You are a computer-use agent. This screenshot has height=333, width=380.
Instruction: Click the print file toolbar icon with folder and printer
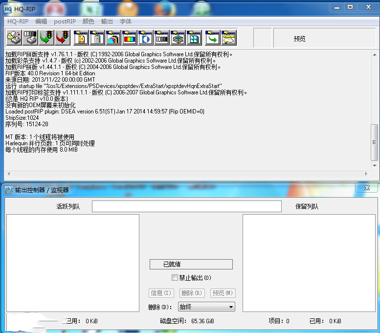point(14,38)
